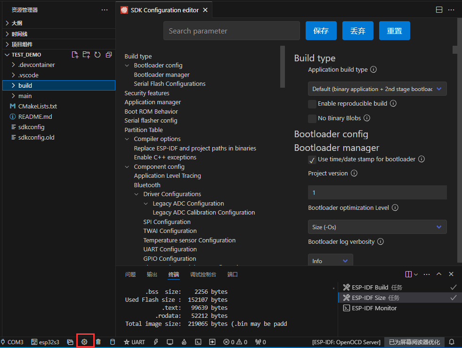Click the Project version input field
The image size is (462, 348).
coord(377,192)
